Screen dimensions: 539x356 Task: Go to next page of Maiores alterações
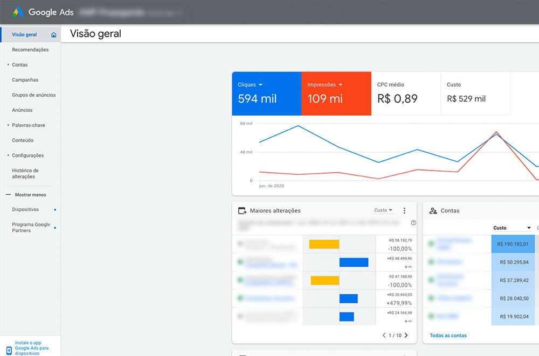[406, 336]
